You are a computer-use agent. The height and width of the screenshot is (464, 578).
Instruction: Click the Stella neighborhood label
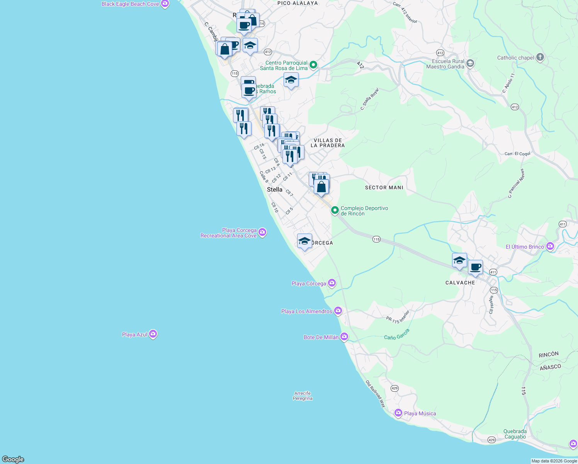pyautogui.click(x=274, y=190)
